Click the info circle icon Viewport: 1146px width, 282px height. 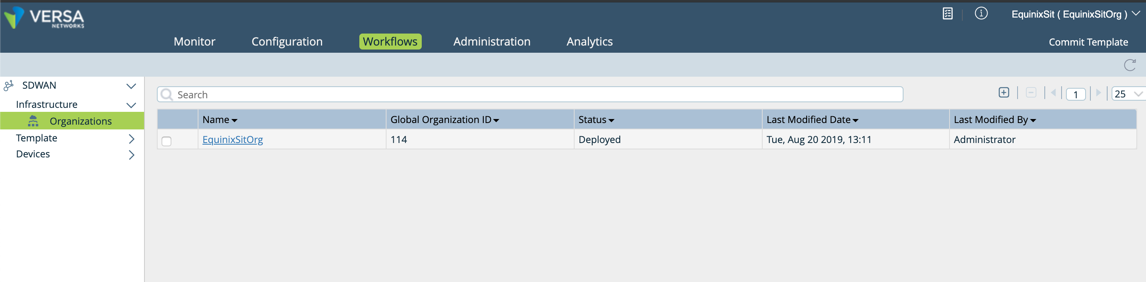click(x=981, y=13)
